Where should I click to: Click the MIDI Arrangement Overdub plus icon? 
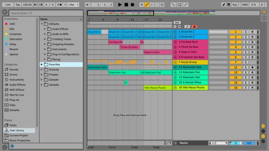[142, 5]
